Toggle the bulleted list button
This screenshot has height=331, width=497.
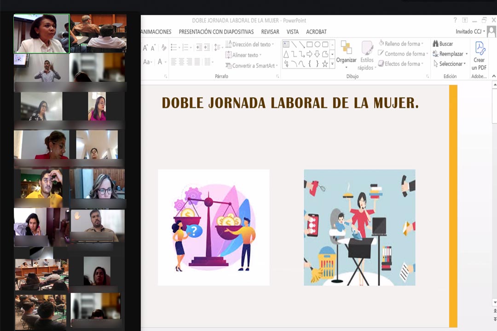tap(175, 47)
